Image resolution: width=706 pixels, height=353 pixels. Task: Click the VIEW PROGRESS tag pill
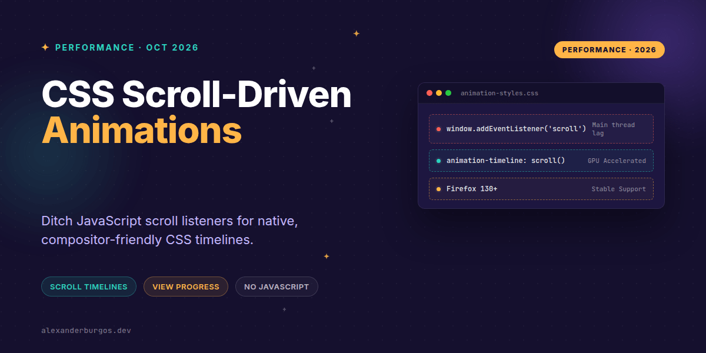click(x=186, y=287)
